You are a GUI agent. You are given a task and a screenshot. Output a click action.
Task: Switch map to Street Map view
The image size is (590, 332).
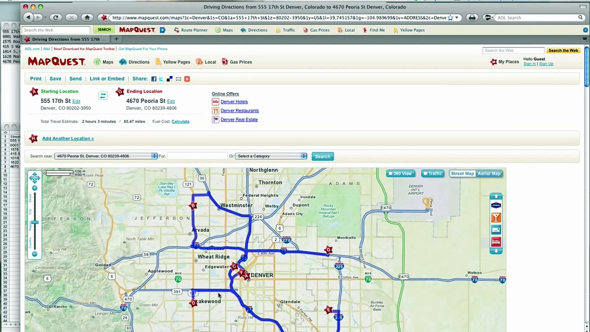coord(462,173)
